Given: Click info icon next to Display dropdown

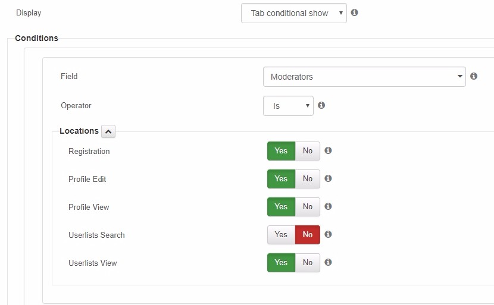Looking at the screenshot, I should coord(355,12).
